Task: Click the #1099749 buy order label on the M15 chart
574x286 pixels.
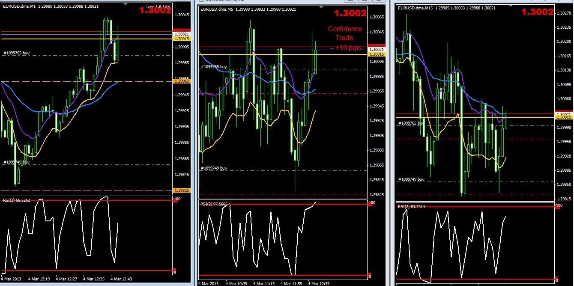Action: coord(412,180)
